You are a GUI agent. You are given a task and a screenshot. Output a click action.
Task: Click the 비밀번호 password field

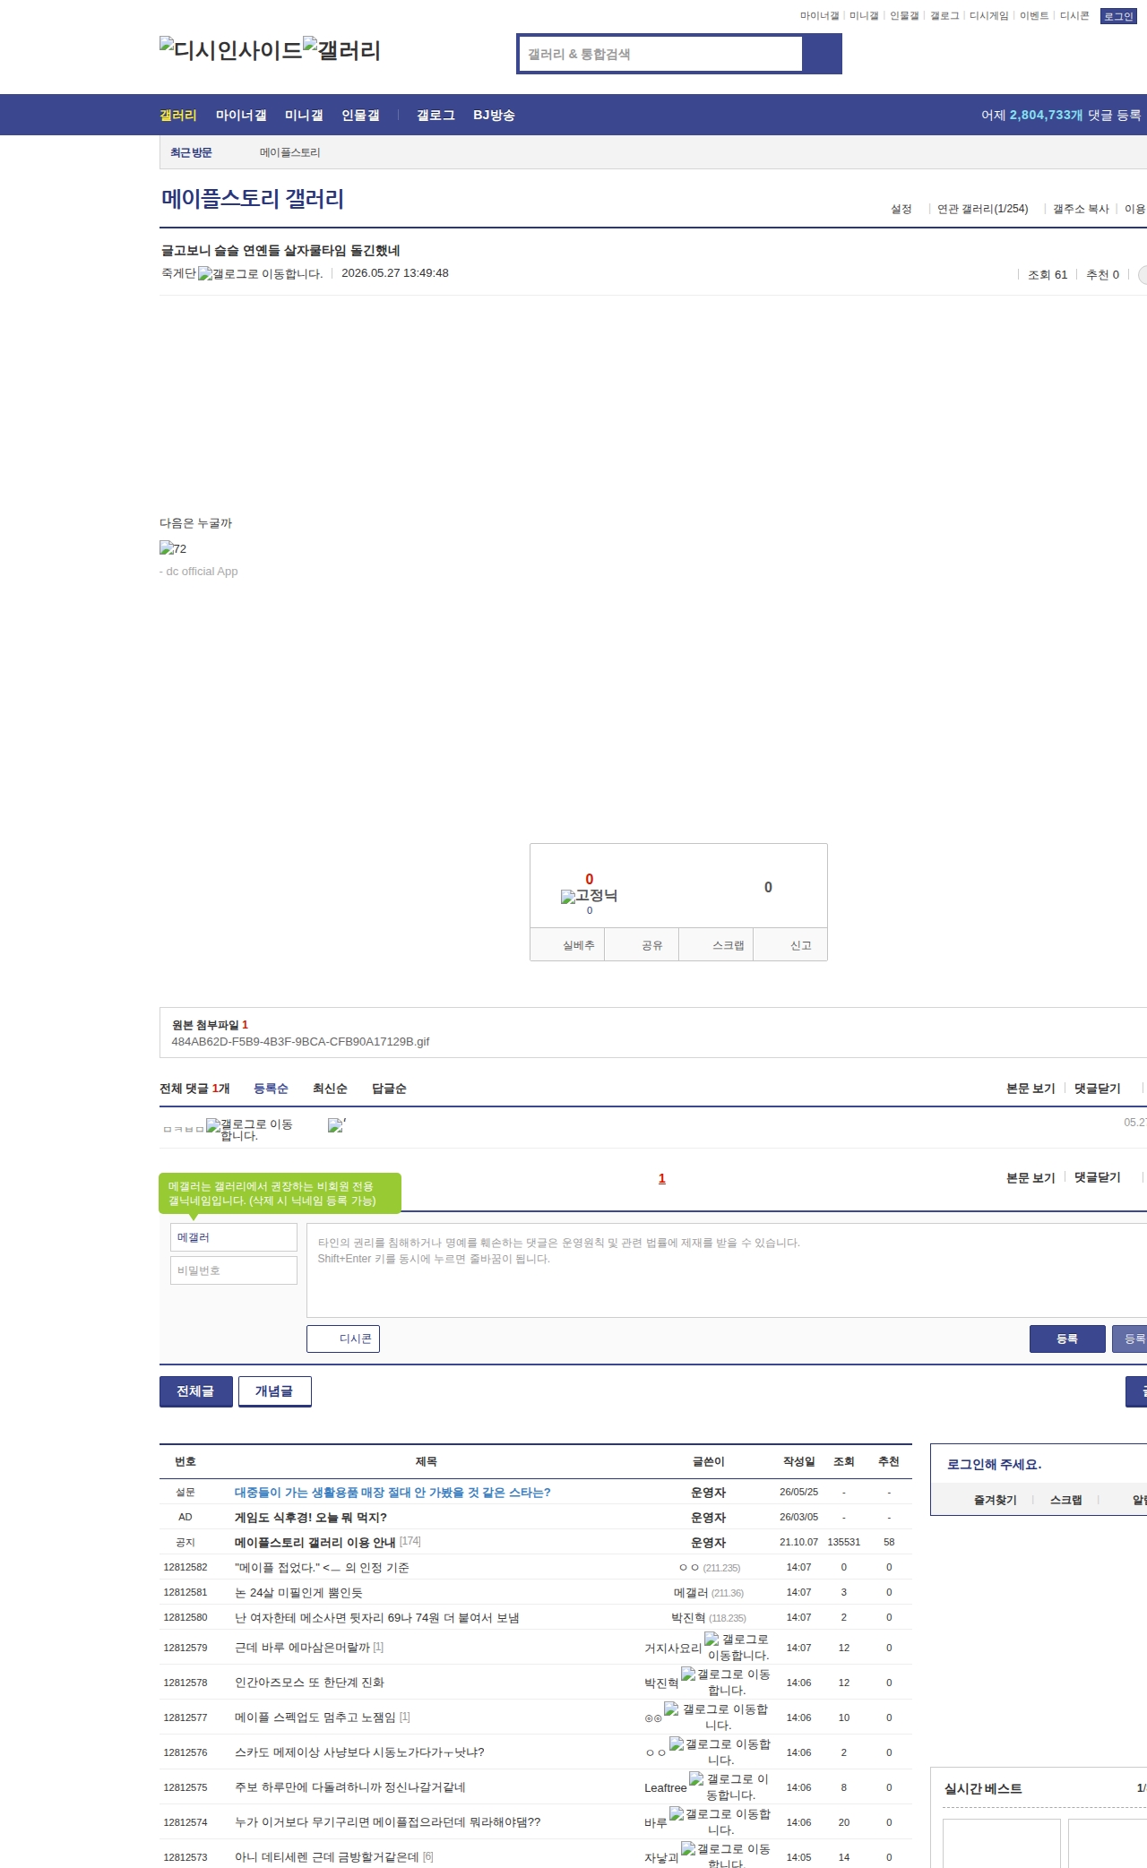click(x=234, y=1270)
